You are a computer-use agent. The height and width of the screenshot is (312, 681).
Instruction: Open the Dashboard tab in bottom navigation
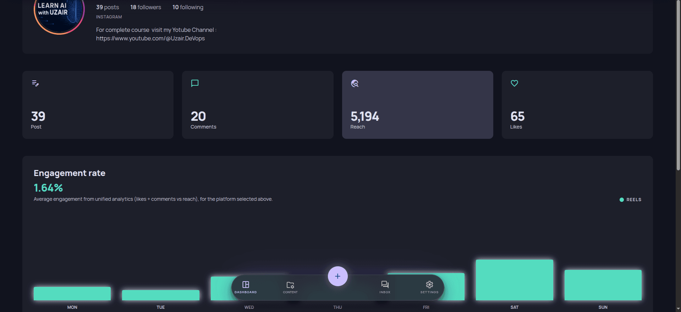coord(245,287)
